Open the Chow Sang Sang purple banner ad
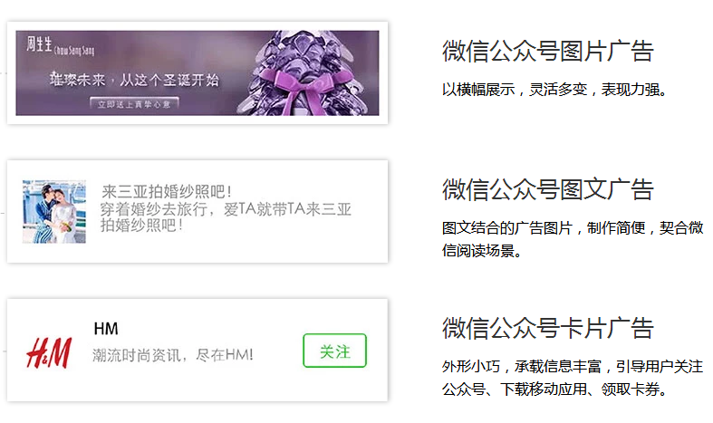This screenshot has width=713, height=423. 198,72
